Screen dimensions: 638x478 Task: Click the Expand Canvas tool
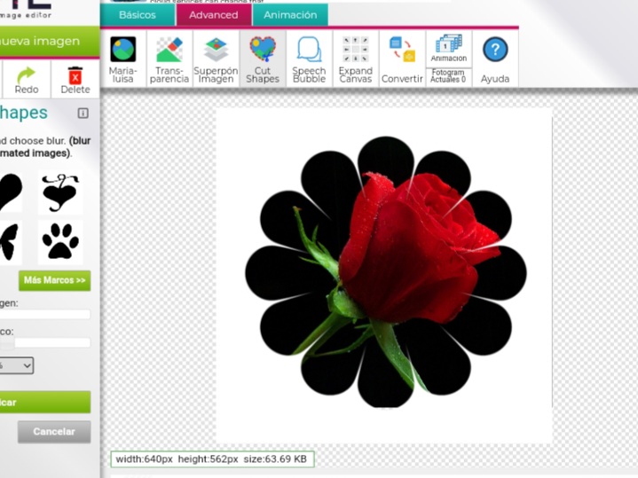(356, 59)
